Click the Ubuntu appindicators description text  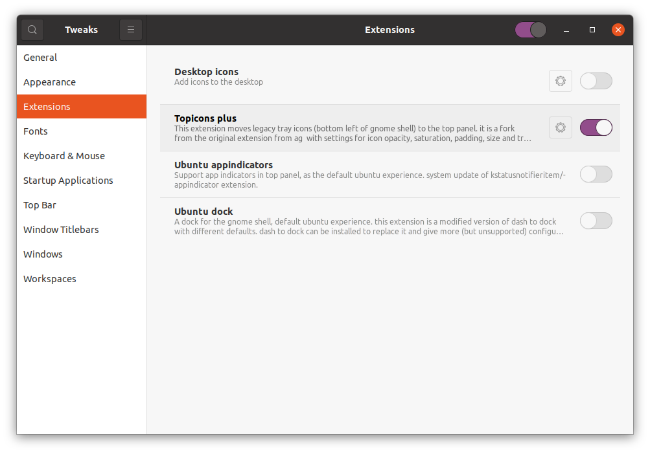coord(370,180)
